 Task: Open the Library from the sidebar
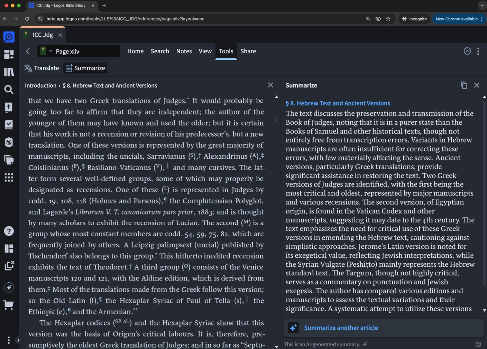point(9,72)
